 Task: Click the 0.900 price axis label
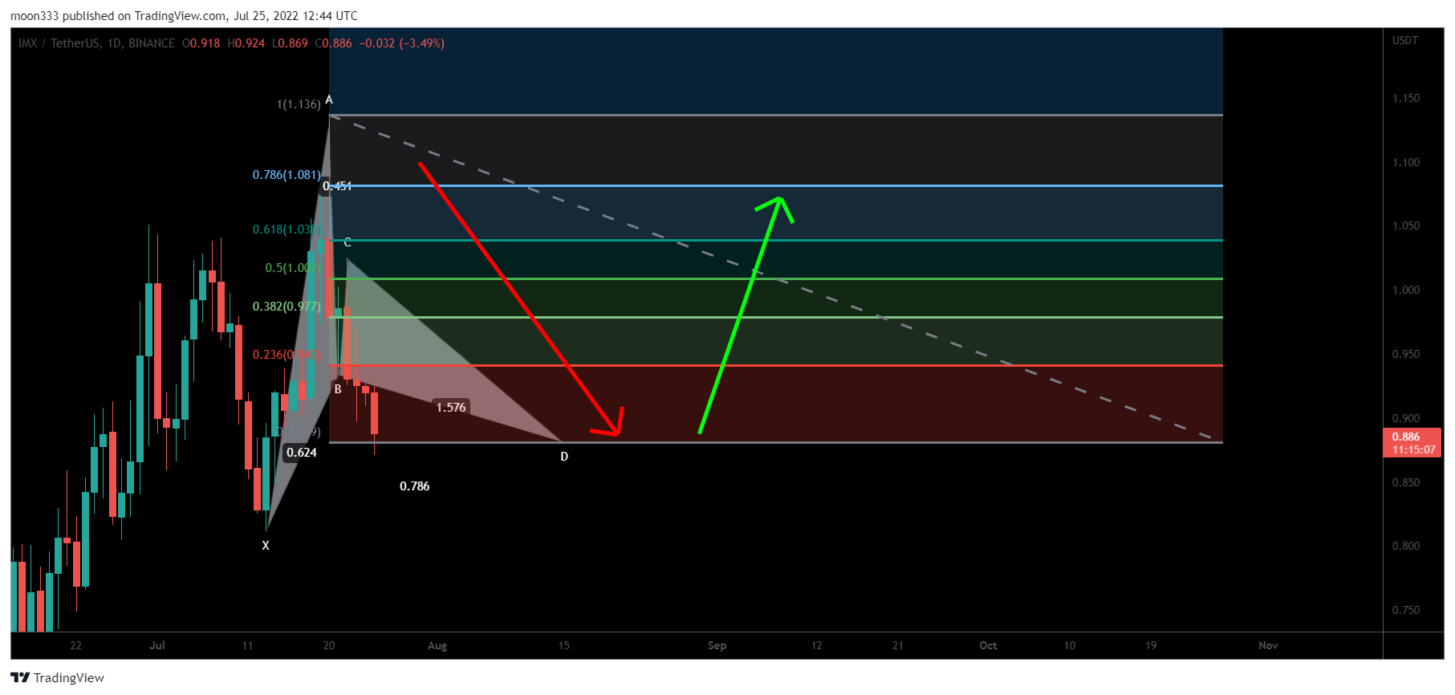[1405, 418]
